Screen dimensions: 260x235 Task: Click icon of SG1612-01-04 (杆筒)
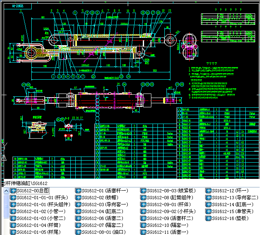13,225
